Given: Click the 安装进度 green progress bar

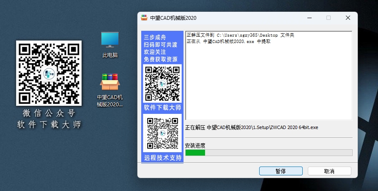Looking at the screenshot, I should [269, 153].
